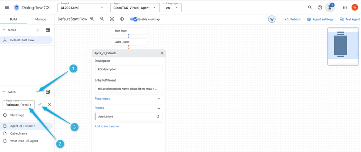Image resolution: width=361 pixels, height=152 pixels.
Task: Collapse the FLOWS section
Action: click(x=4, y=30)
